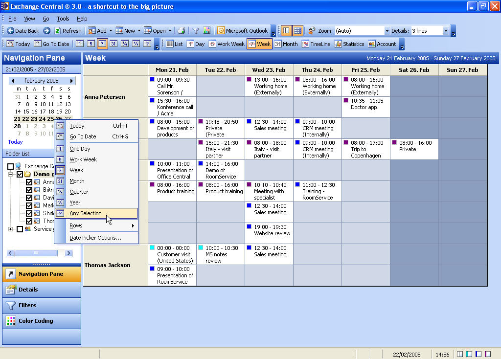Open the Open button dropdown arrow
The height and width of the screenshot is (359, 501).
click(x=170, y=31)
